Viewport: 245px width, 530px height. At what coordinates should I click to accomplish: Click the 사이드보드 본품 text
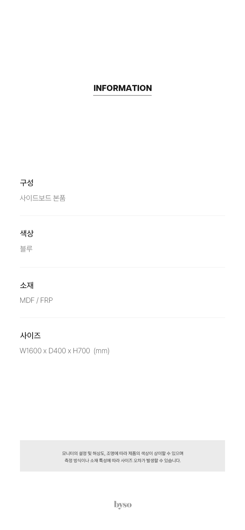(43, 198)
